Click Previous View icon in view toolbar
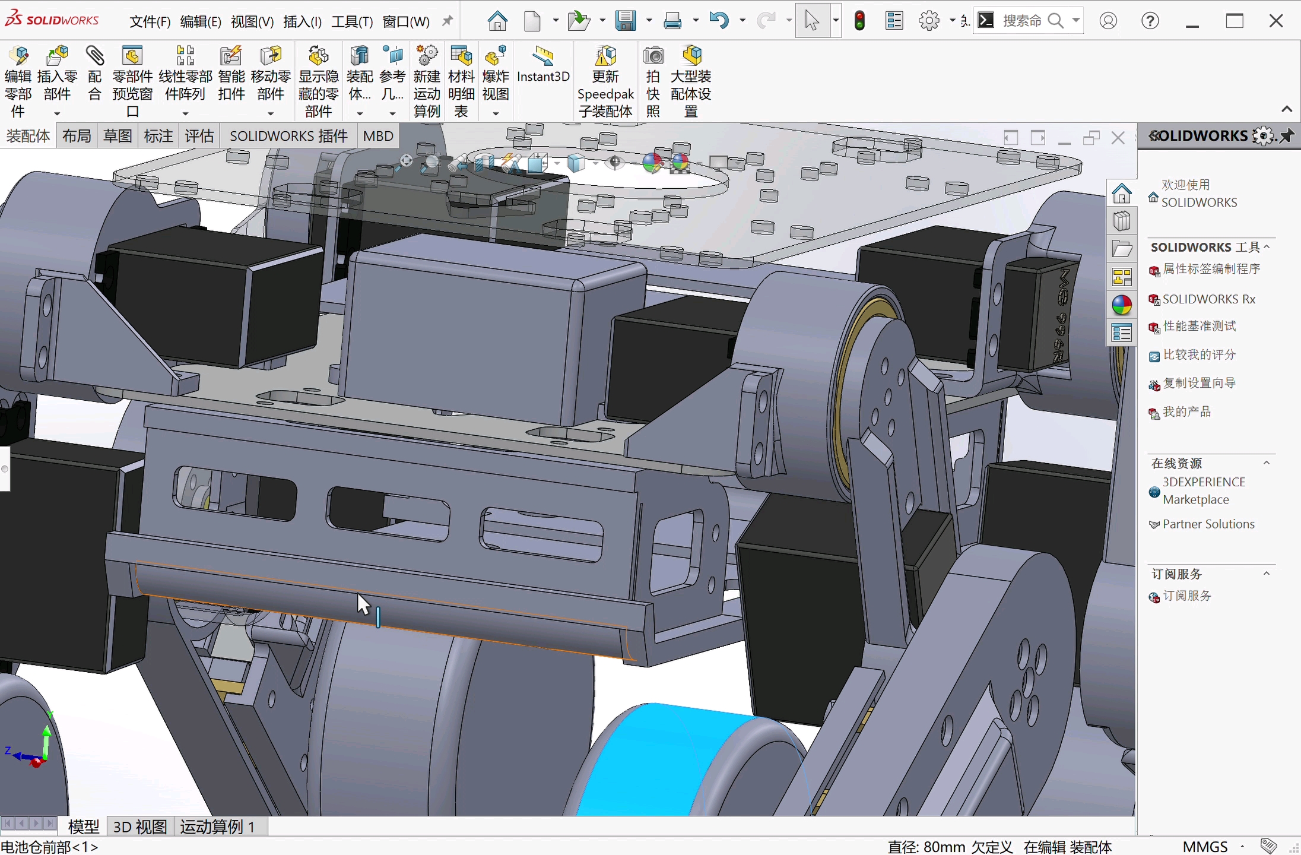This screenshot has height=855, width=1301. pos(458,163)
